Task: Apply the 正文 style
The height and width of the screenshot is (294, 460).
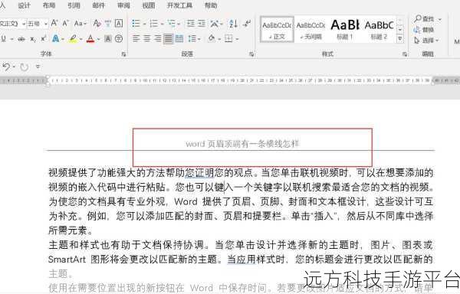Action: click(x=277, y=30)
